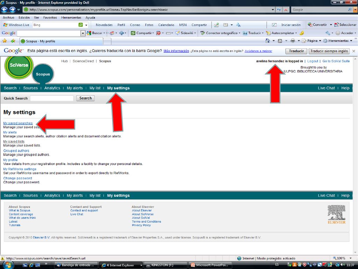
Task: Open KINGSTON (F:) taskbar item
Action: point(166,265)
